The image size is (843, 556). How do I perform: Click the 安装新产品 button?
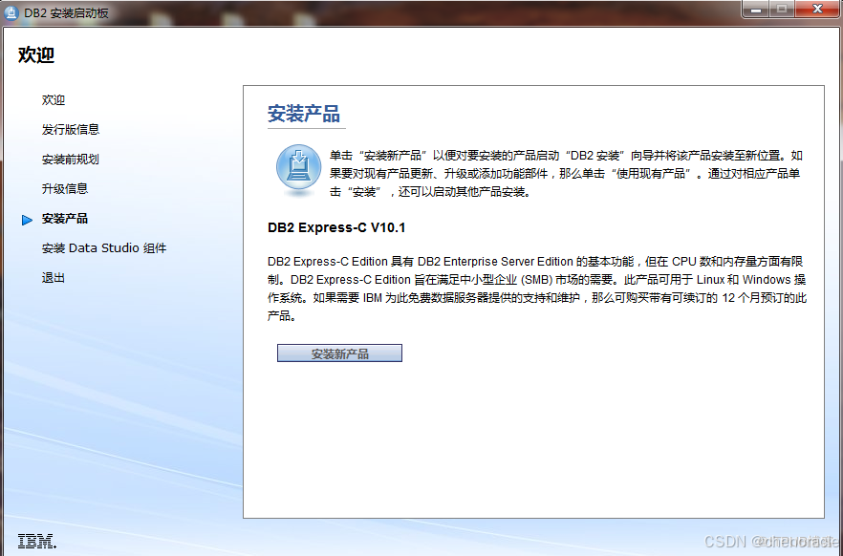click(x=339, y=353)
